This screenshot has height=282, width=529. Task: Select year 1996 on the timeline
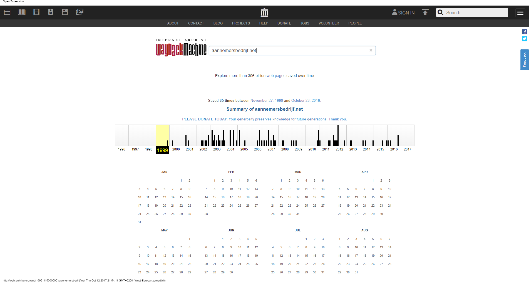pos(121,149)
